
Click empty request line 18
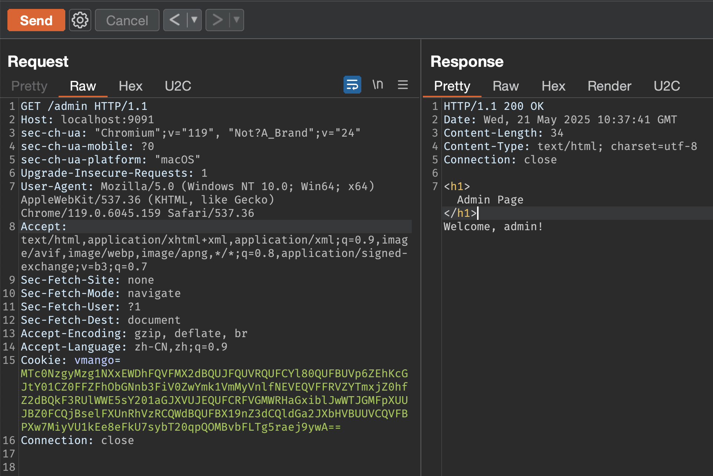tap(215, 467)
